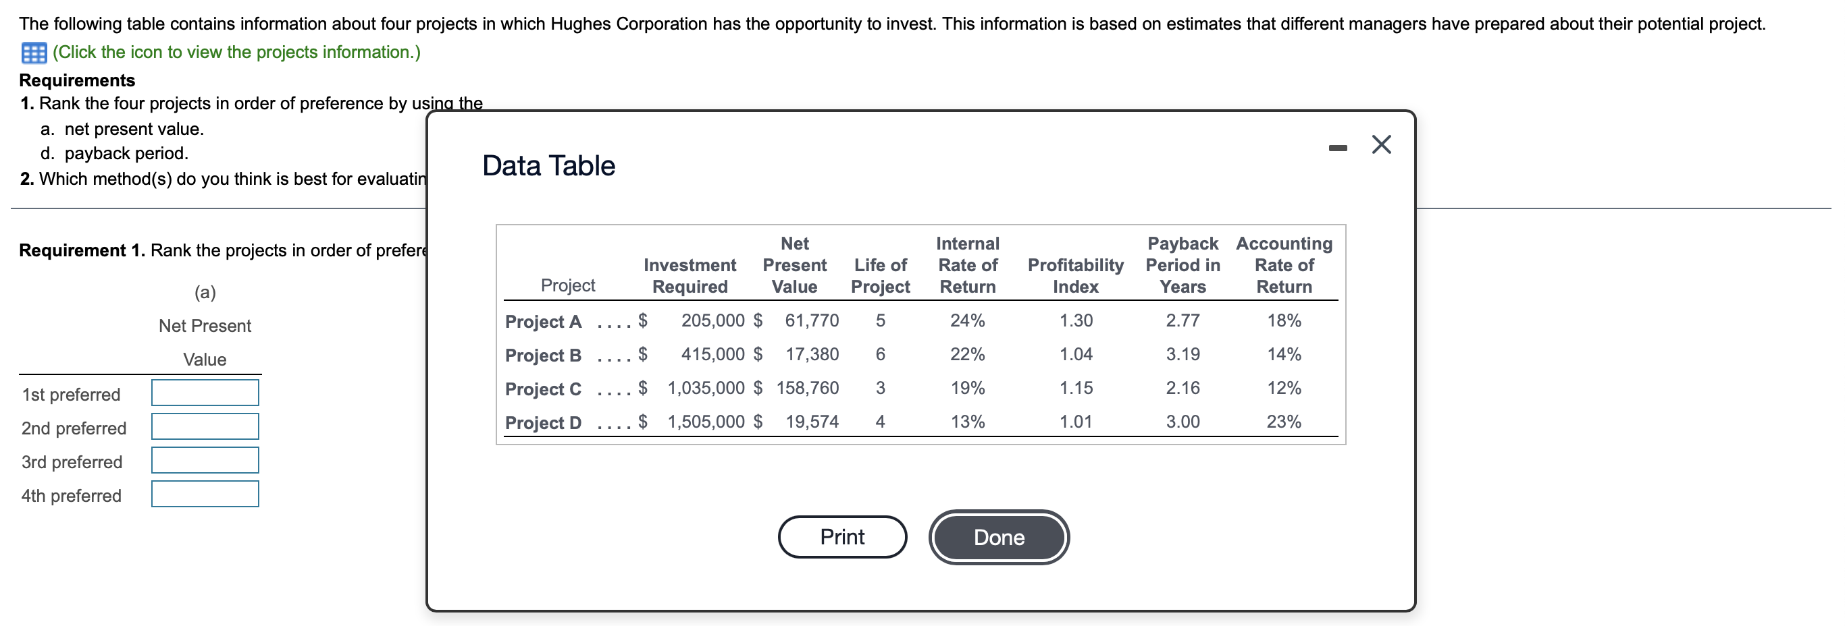Click the Data Table dialog title

pos(548,165)
